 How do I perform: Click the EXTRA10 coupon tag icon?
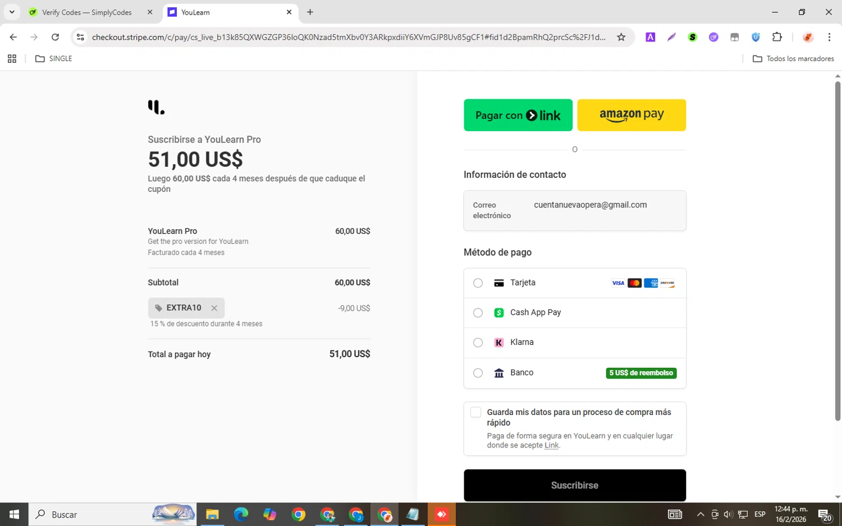point(158,308)
